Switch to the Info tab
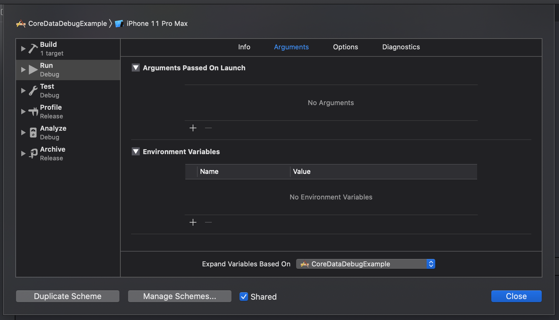Viewport: 559px width, 320px height. click(244, 47)
